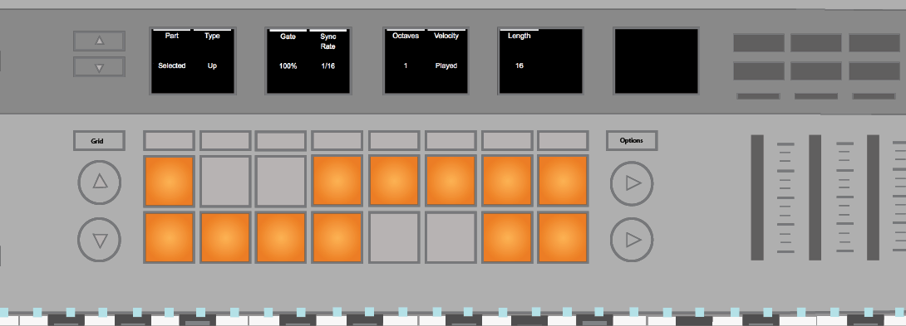
Task: Toggle the third orange pad in bottom row
Action: coord(281,238)
